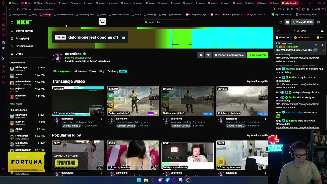The height and width of the screenshot is (184, 327).
Task: Open the 08:17:42 stream video thumbnail
Action: [133, 101]
